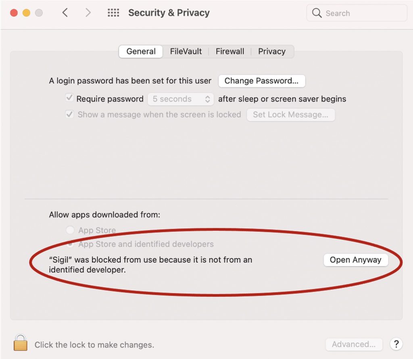Viewport: 413px width, 359px height.
Task: Toggle Show a message when locked checkbox
Action: coord(69,114)
